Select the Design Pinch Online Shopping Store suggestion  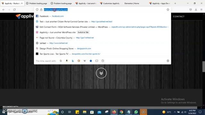102,49
